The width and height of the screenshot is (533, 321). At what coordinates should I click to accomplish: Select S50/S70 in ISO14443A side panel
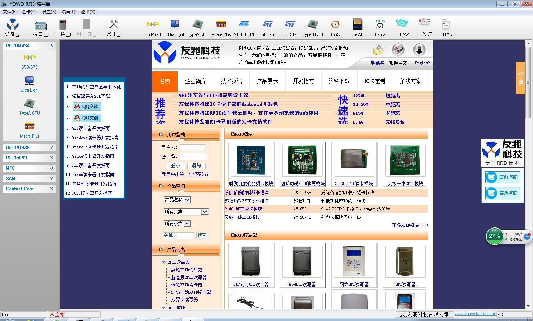pos(30,61)
